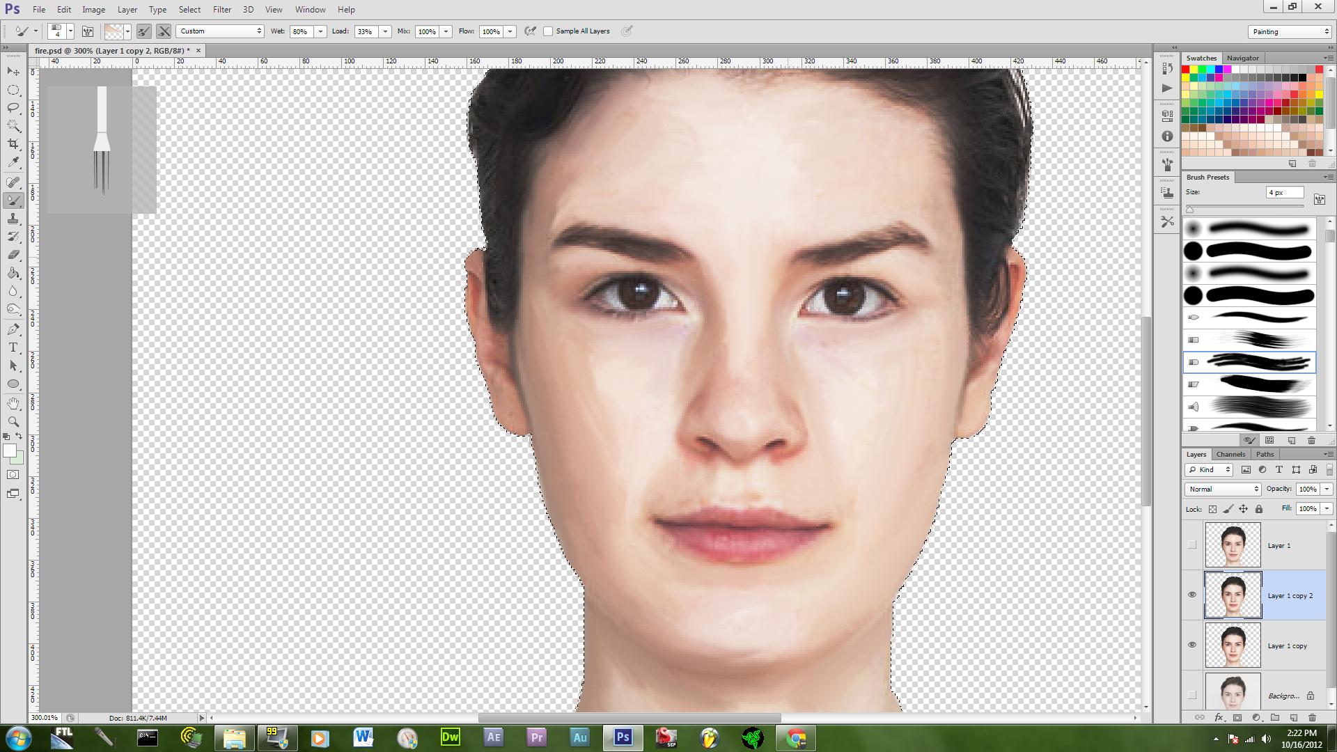This screenshot has height=752, width=1337.
Task: Select the Eraser tool
Action: 13,255
